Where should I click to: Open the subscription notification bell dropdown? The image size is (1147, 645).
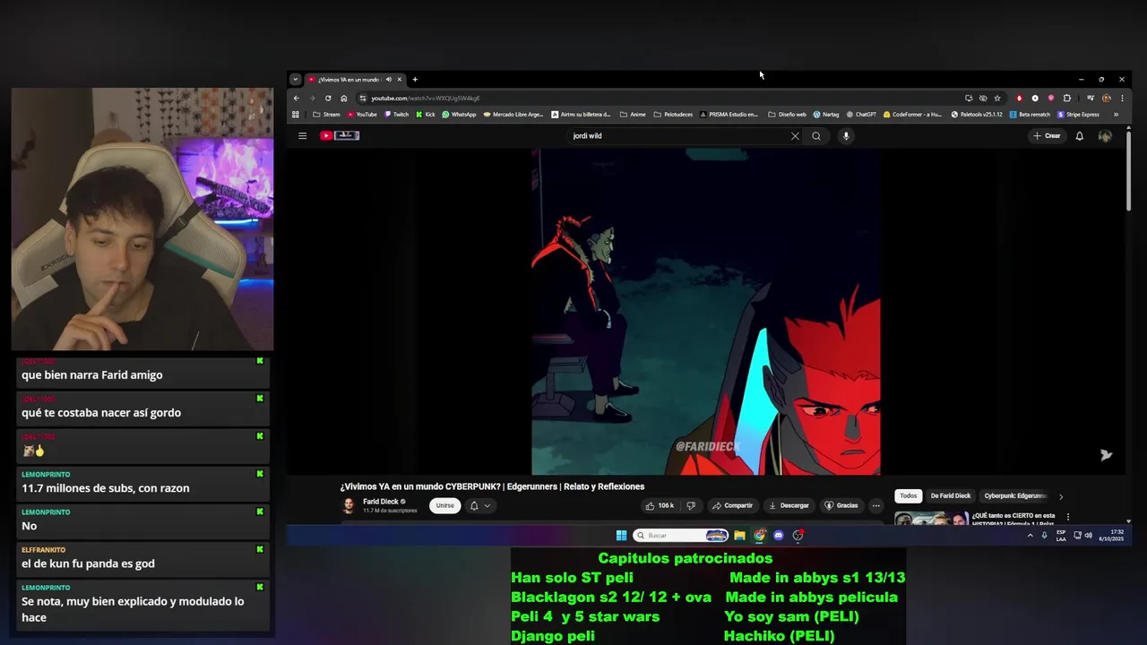tap(480, 505)
